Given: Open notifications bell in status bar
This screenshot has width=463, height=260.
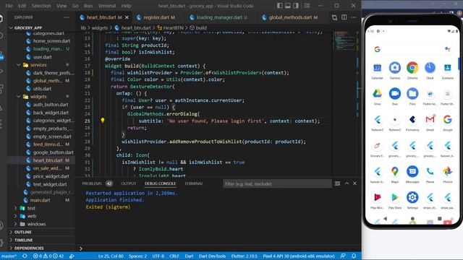Looking at the screenshot, I should [x=354, y=256].
